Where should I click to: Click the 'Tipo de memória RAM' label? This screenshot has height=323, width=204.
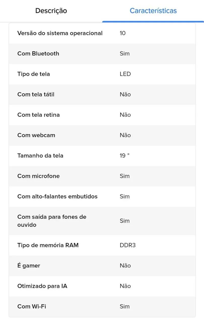point(48,245)
